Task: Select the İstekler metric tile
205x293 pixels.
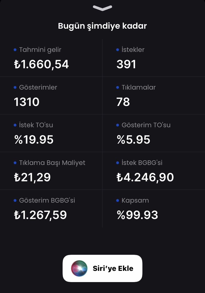Action: click(x=154, y=58)
